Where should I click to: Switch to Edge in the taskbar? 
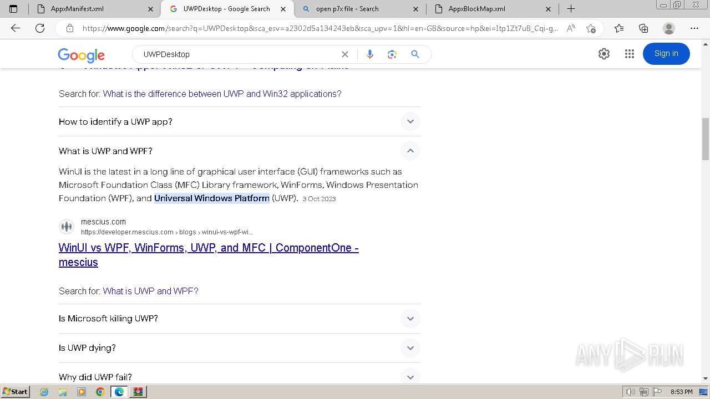pos(119,392)
